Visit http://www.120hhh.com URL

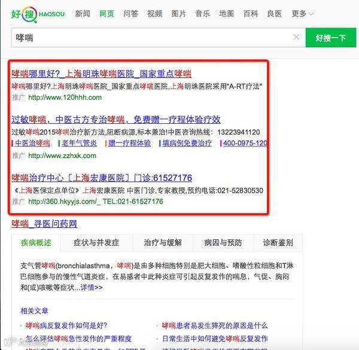(65, 98)
